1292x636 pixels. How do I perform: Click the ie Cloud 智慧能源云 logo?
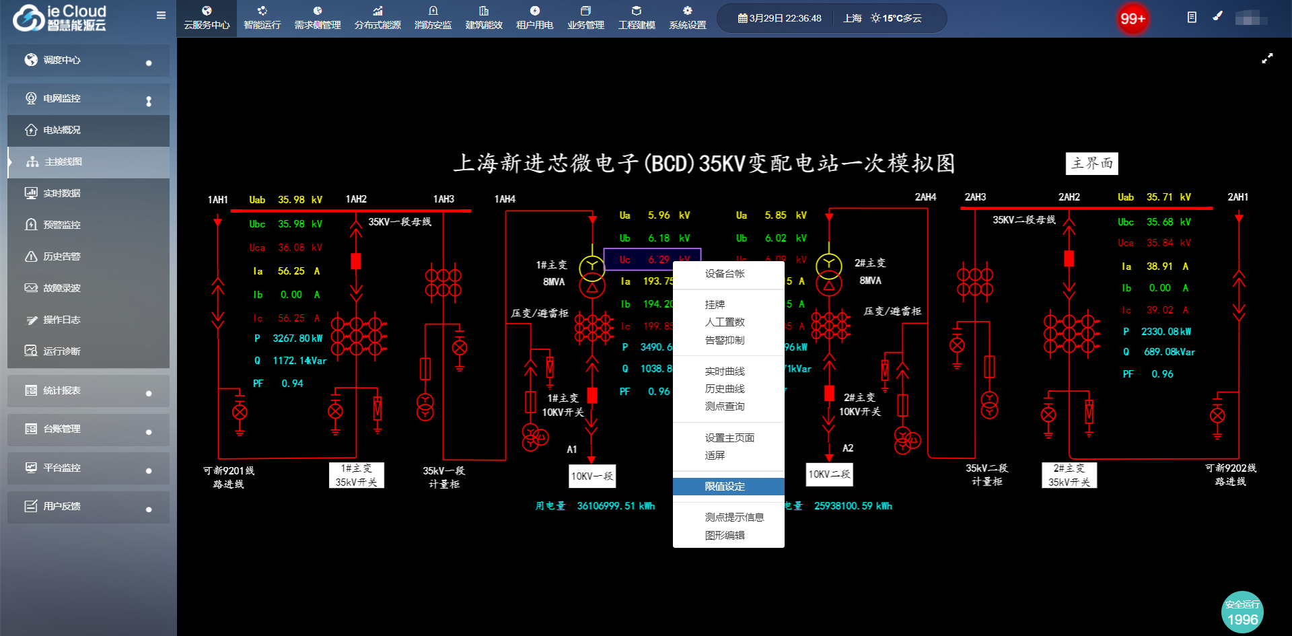tap(60, 18)
